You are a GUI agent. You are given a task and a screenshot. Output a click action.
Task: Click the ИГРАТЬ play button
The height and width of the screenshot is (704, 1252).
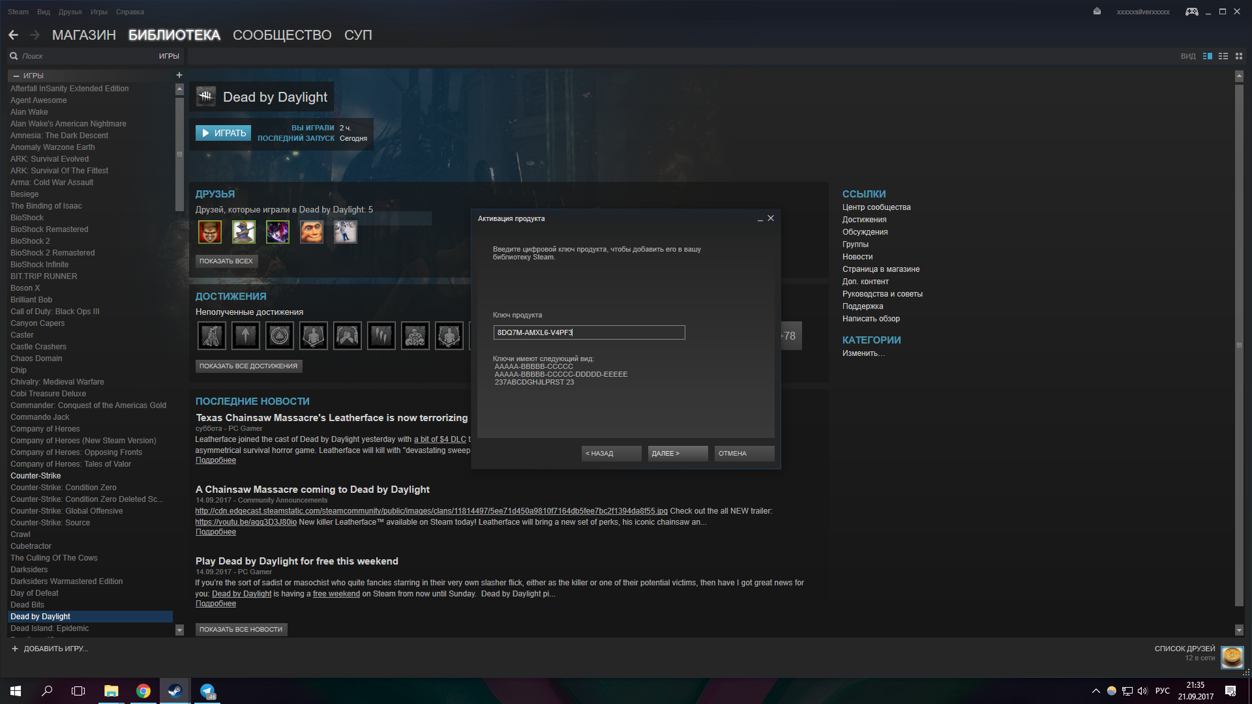point(223,133)
